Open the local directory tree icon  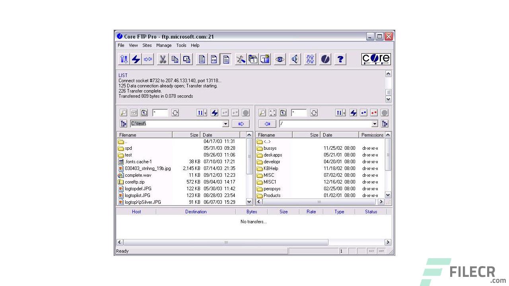click(124, 124)
